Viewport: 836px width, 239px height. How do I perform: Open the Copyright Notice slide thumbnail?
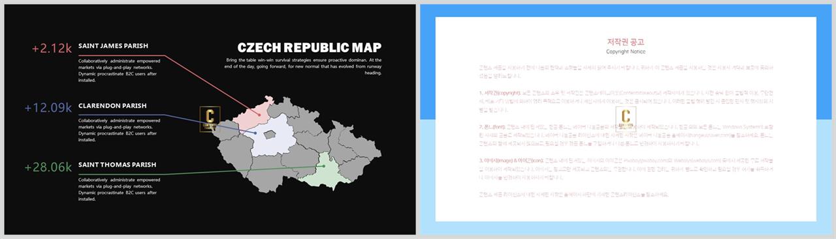tap(626, 119)
